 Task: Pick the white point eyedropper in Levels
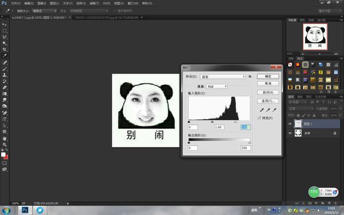coord(274,110)
